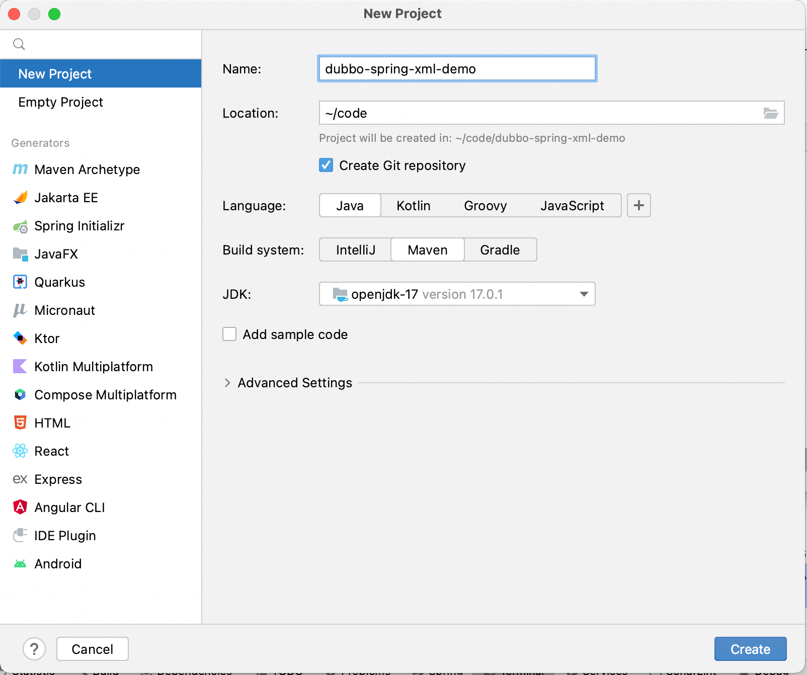Screen dimensions: 807x675
Task: Click the Maven Archetype generator icon
Action: [x=20, y=170]
